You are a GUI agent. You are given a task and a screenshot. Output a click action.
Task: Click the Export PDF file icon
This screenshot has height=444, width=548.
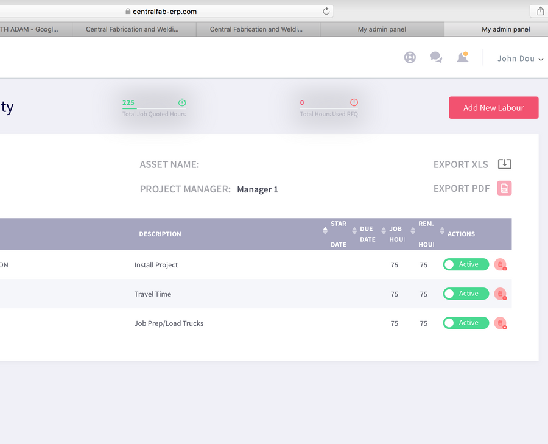point(504,188)
